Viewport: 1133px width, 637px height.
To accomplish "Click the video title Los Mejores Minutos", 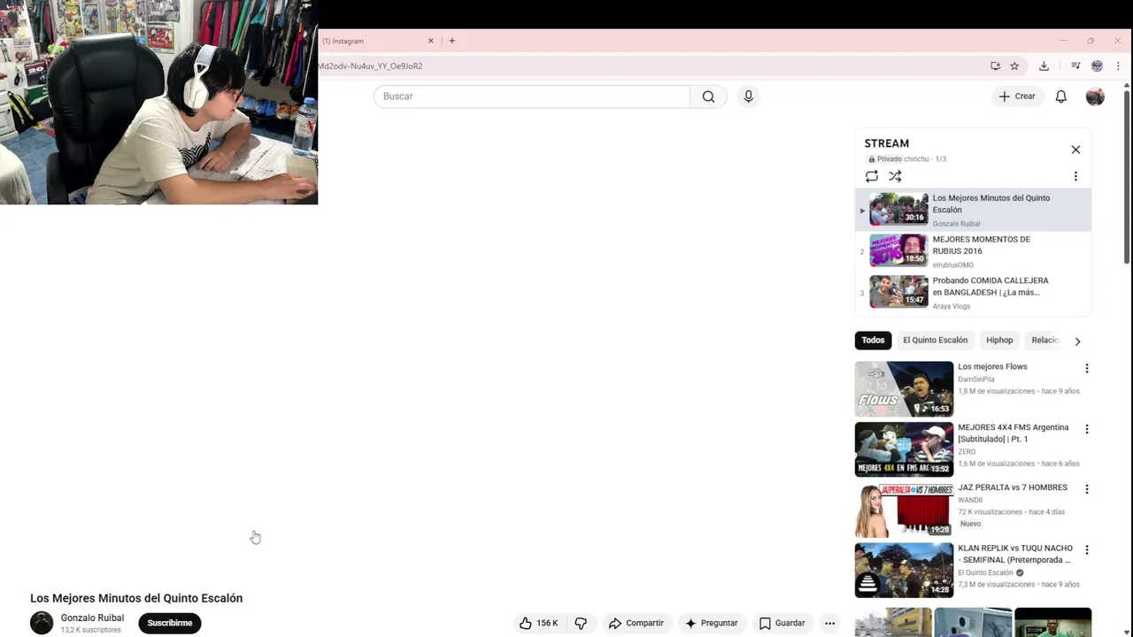I will (136, 598).
